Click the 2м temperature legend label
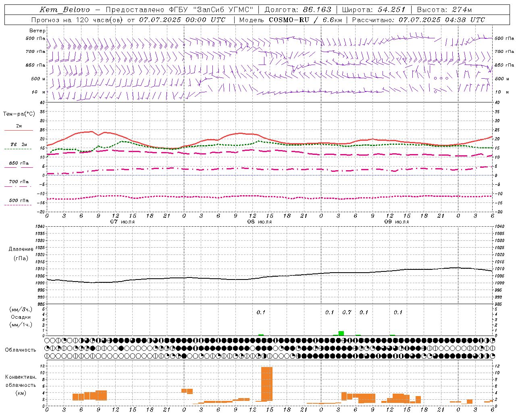 click(19, 126)
